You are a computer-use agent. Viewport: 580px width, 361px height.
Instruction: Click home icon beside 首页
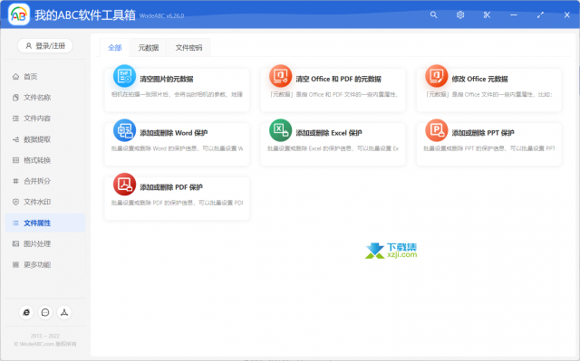[15, 76]
